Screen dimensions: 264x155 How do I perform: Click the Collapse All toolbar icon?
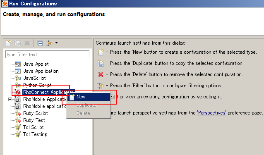(40, 43)
